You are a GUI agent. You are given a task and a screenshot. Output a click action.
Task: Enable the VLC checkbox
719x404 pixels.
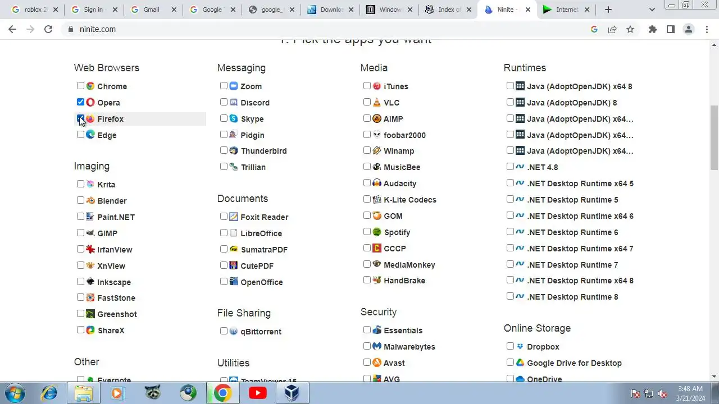(x=367, y=102)
